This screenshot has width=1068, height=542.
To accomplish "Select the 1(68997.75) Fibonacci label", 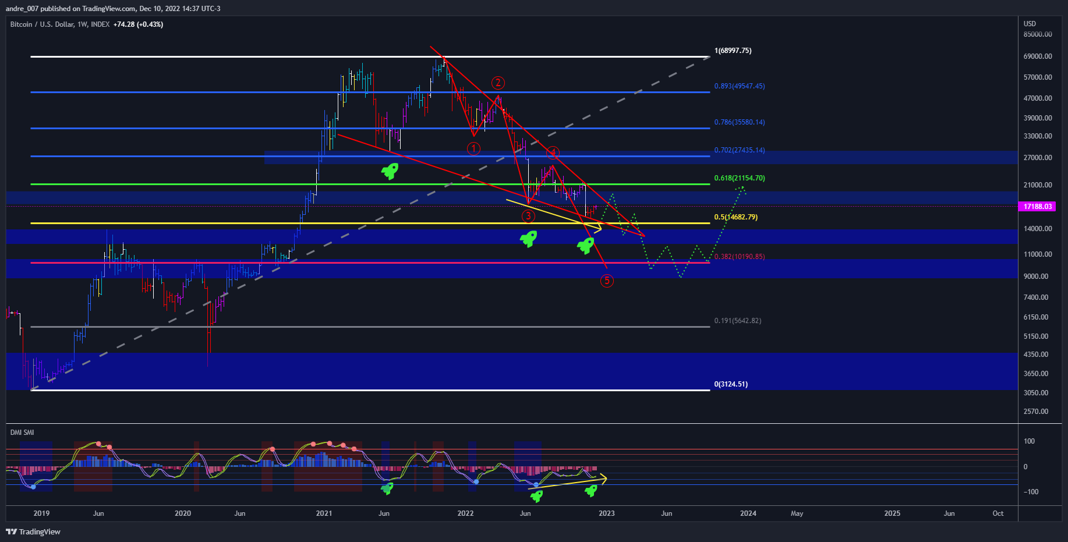I will click(x=733, y=51).
